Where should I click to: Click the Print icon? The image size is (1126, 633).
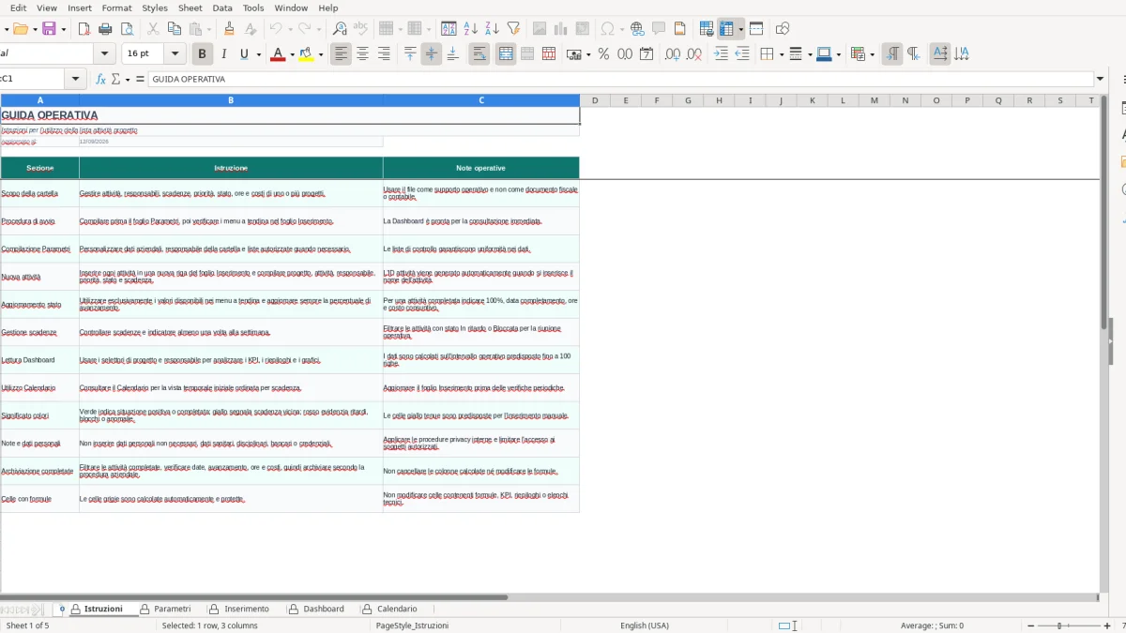pos(105,29)
